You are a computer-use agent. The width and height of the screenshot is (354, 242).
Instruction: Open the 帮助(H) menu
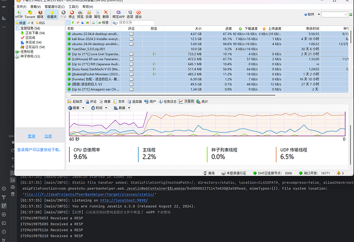click(88, 7)
